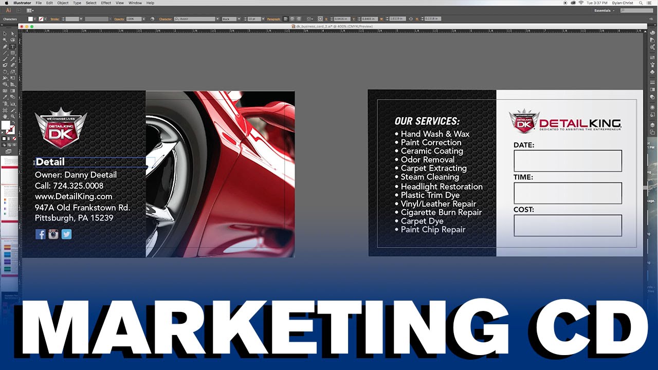Select the Type tool
This screenshot has height=370, width=658.
point(12,46)
